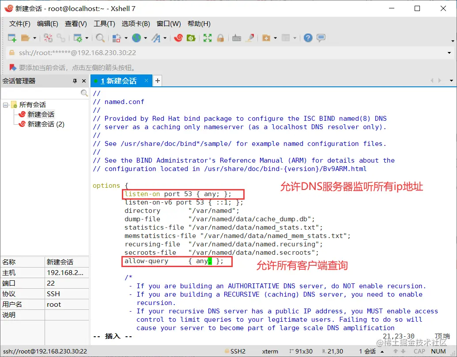Select 新建会话 (2) in session tree
The height and width of the screenshot is (357, 457).
point(46,124)
